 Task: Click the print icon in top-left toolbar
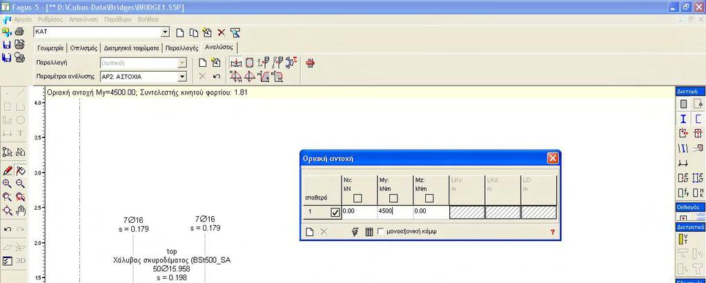pos(19,32)
